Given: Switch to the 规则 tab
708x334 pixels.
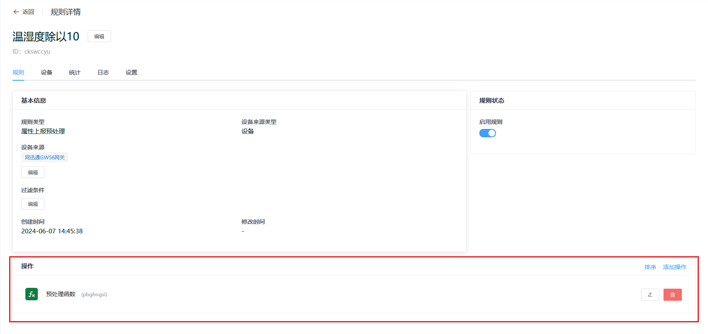Looking at the screenshot, I should click(x=18, y=72).
